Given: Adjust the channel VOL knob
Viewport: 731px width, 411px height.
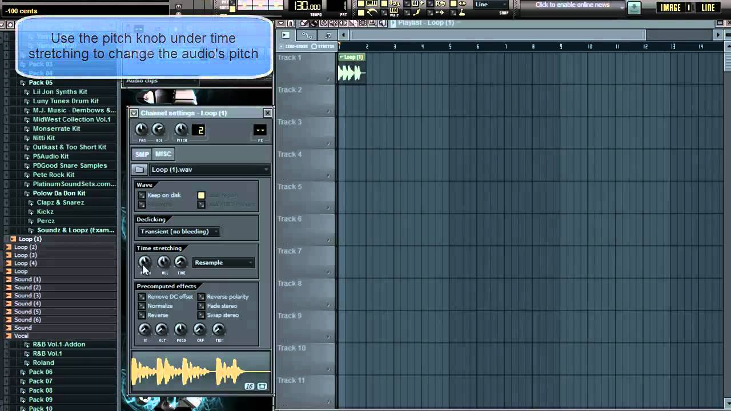Looking at the screenshot, I should click(x=158, y=130).
